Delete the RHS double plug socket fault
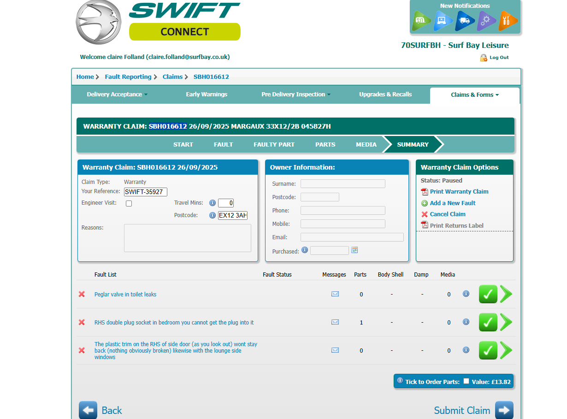 (x=82, y=322)
